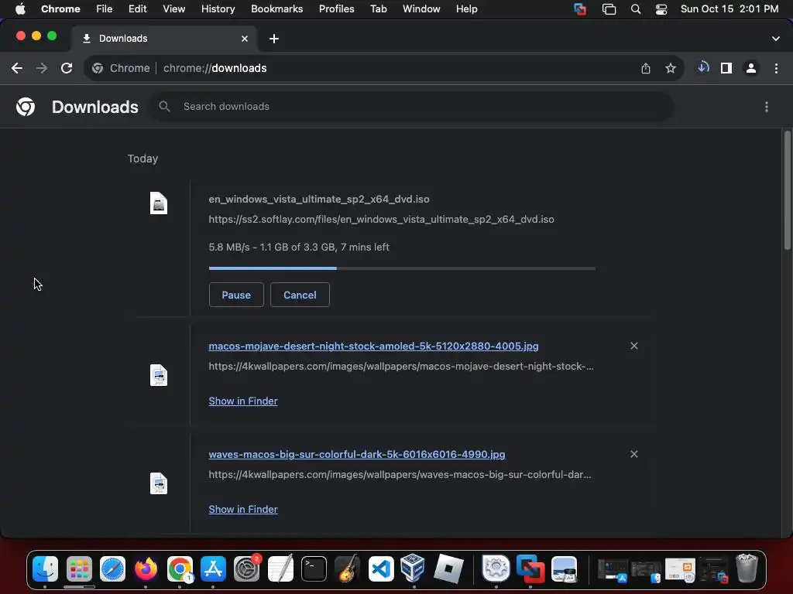Open the File menu
The width and height of the screenshot is (793, 594).
click(105, 9)
